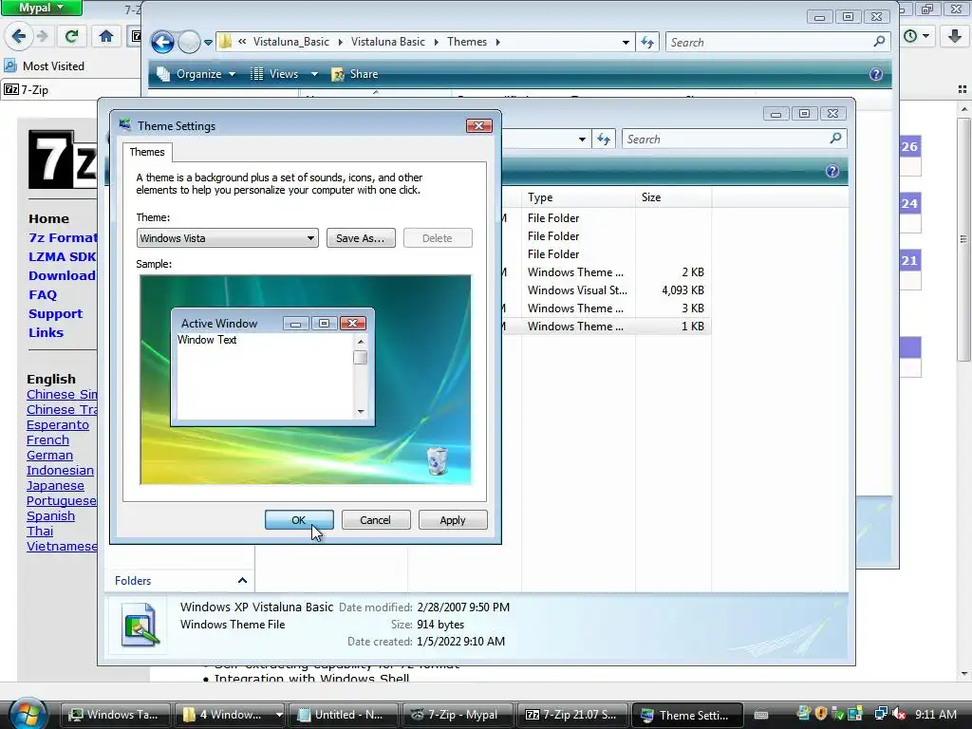Click the Theme Settings title bar icon

click(125, 125)
